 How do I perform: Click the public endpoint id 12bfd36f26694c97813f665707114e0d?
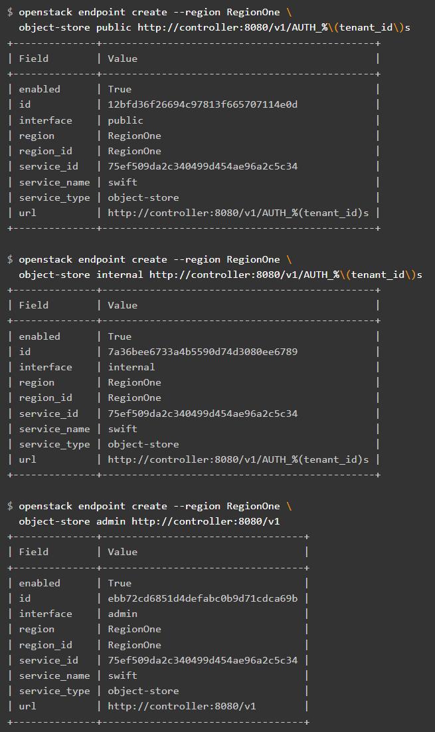pyautogui.click(x=203, y=104)
